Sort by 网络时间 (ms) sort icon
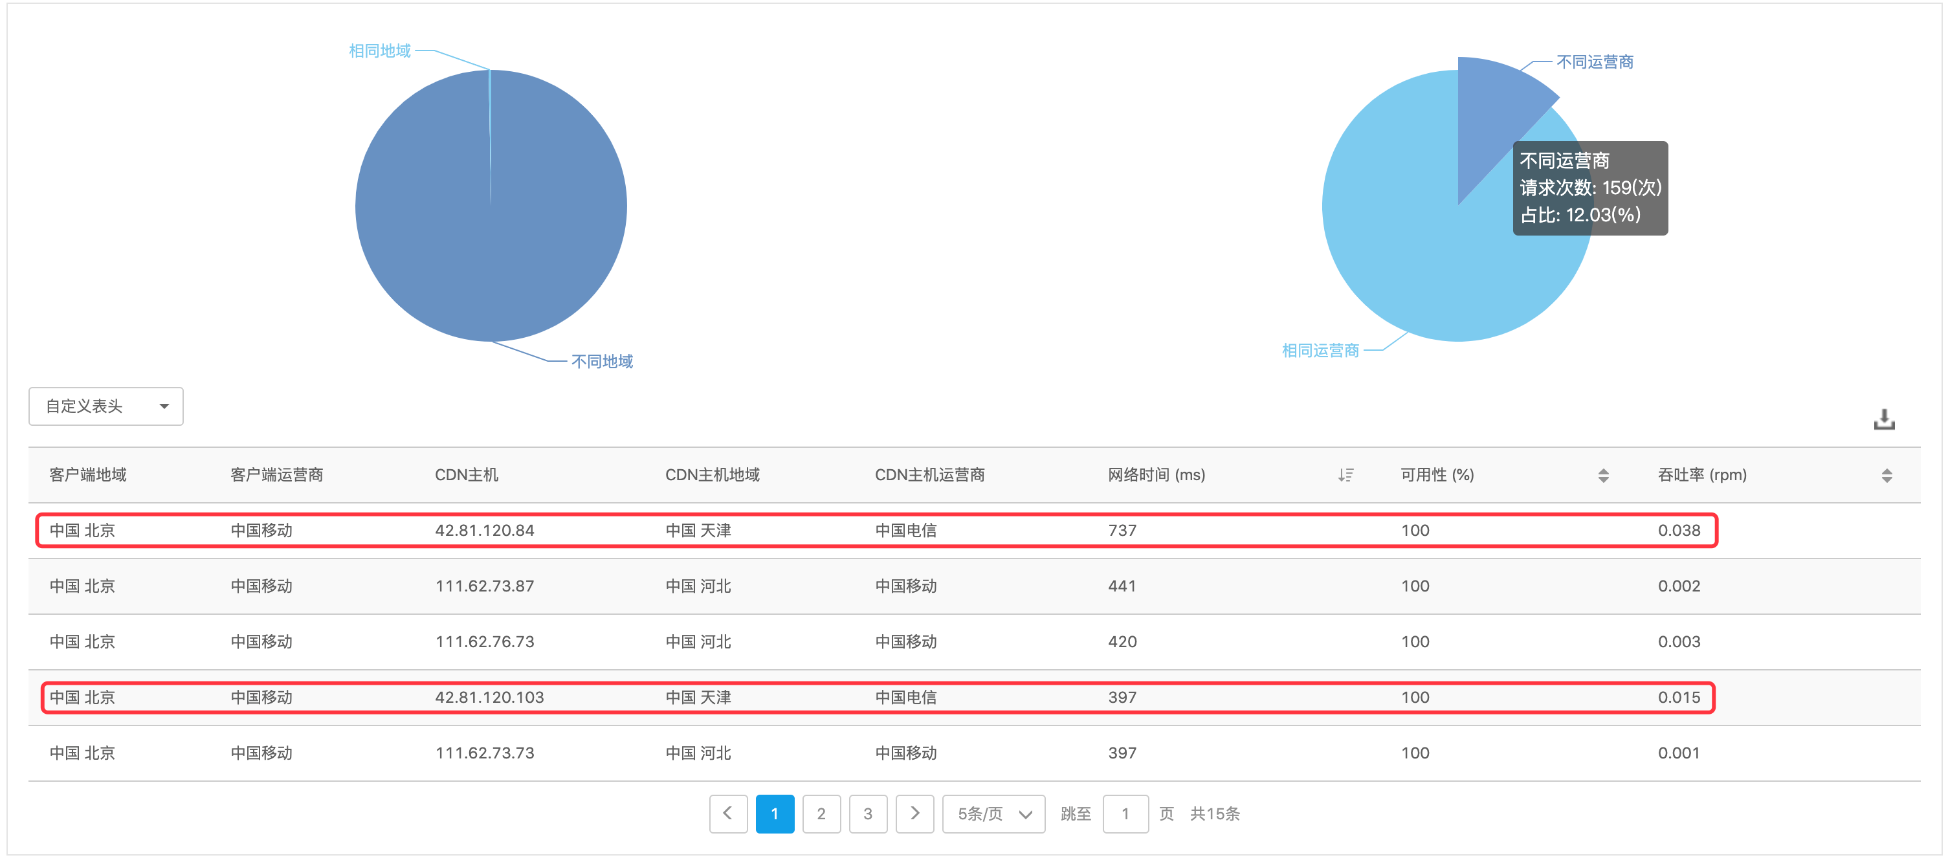The width and height of the screenshot is (1948, 862). pyautogui.click(x=1345, y=475)
